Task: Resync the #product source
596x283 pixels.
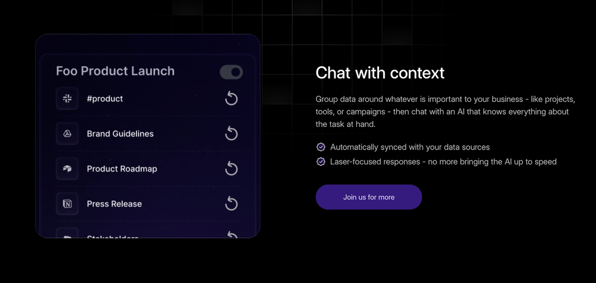Action: tap(231, 99)
